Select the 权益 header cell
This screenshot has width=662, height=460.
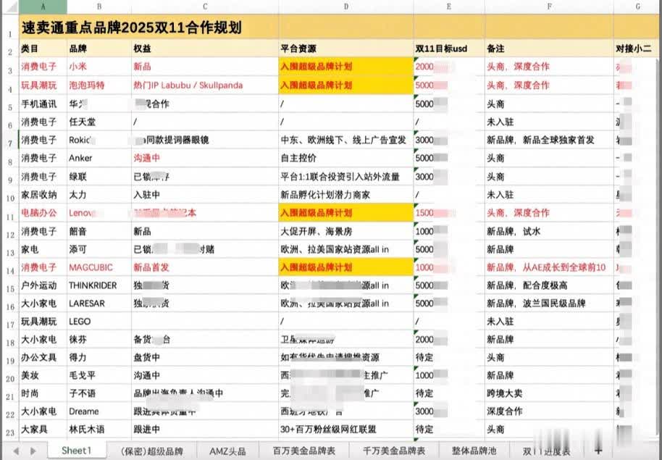tap(205, 49)
